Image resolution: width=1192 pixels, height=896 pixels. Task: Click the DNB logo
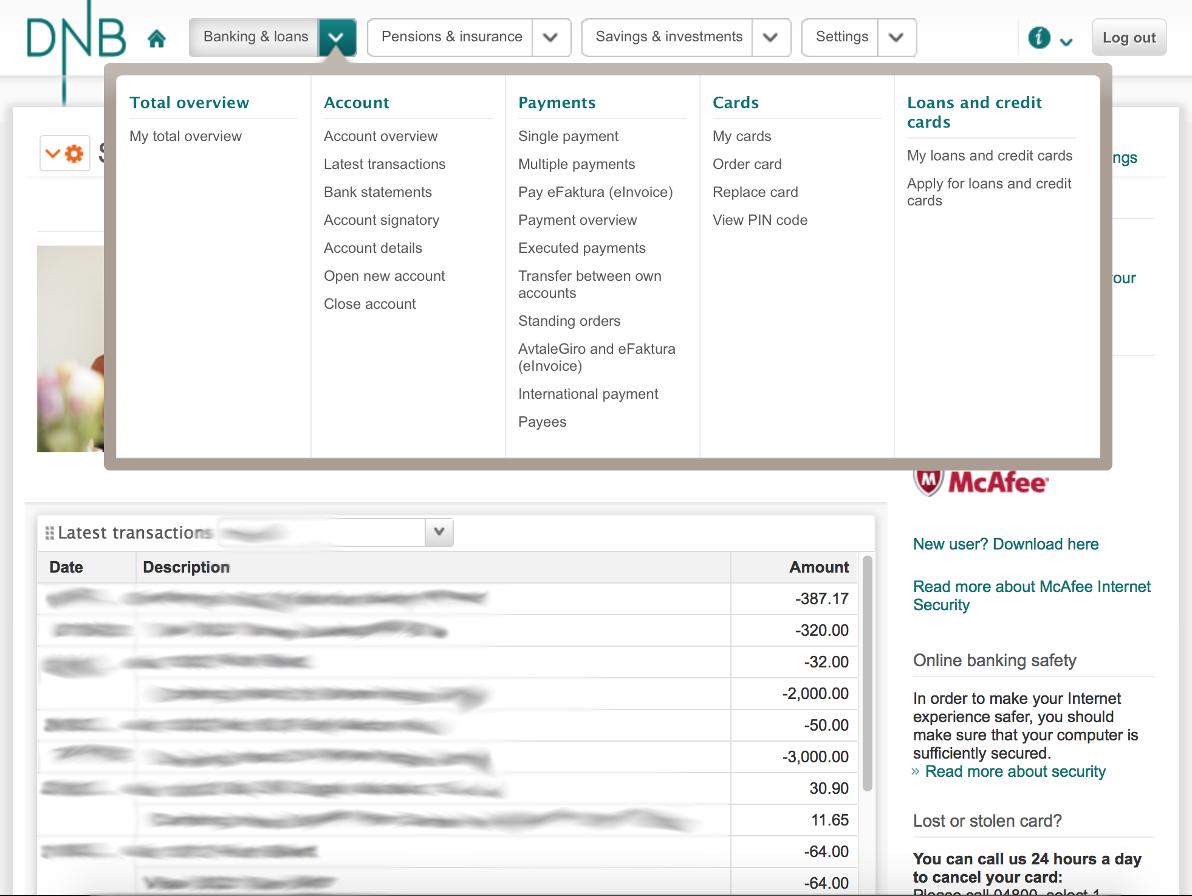click(76, 38)
